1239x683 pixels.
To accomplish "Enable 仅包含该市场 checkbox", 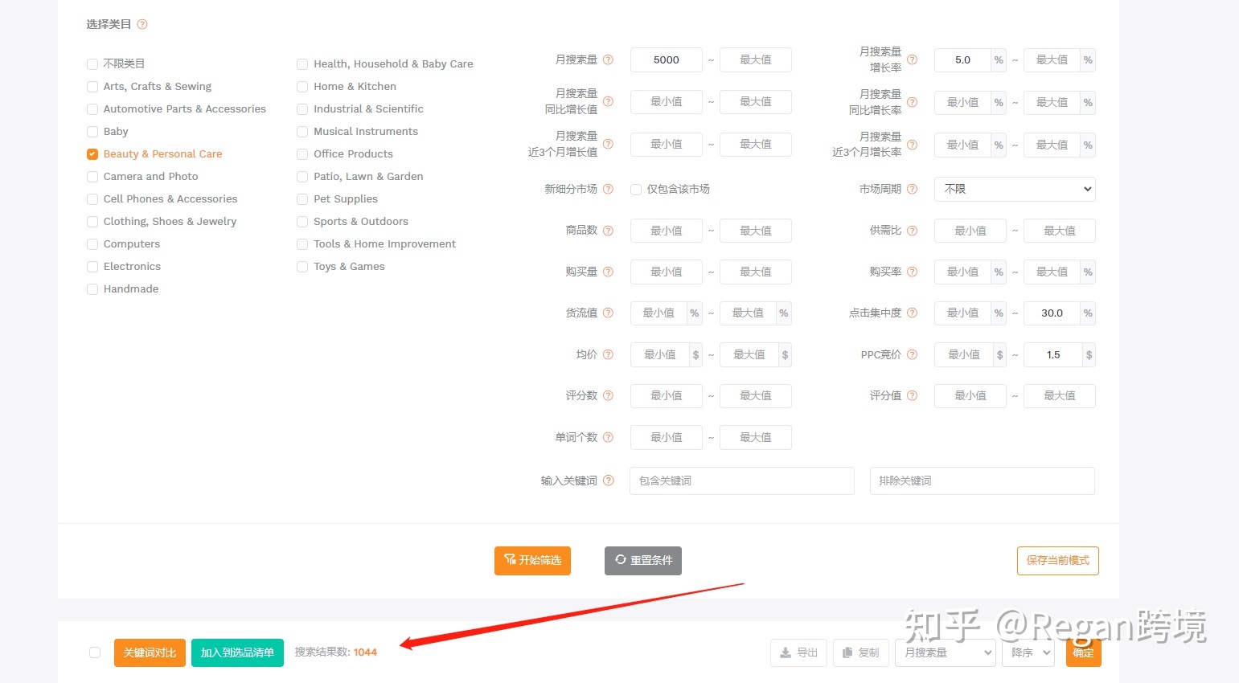I will [636, 190].
